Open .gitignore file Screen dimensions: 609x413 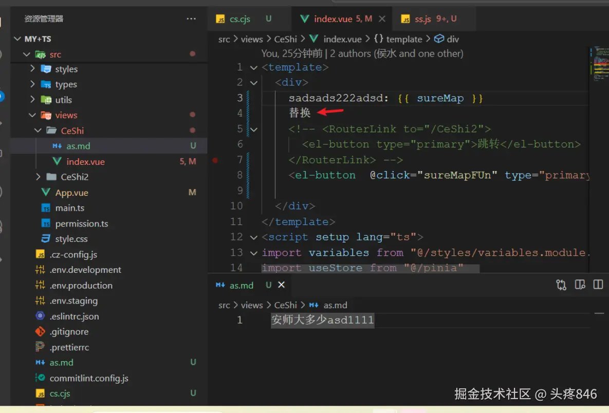[x=109, y=331]
